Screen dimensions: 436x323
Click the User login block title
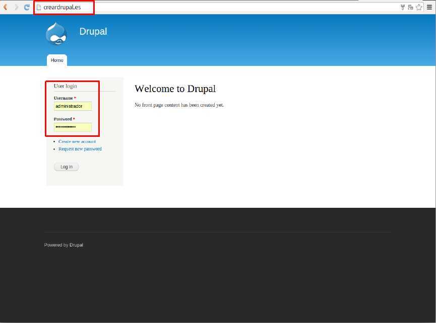pyautogui.click(x=66, y=86)
